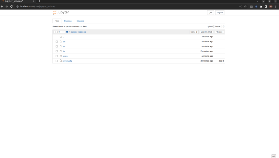
Task: Open the tab search chevron in title bar
Action: click(x=257, y=1)
